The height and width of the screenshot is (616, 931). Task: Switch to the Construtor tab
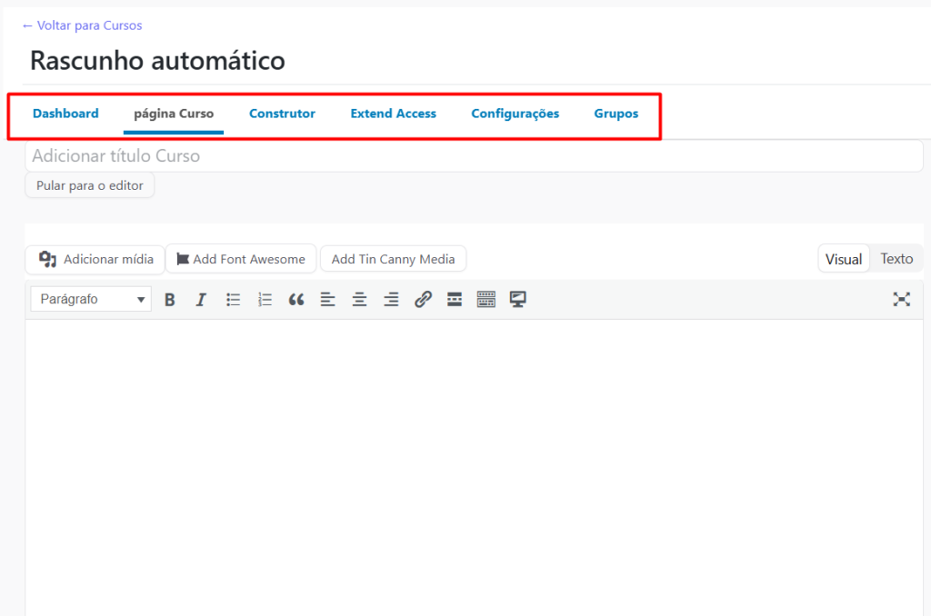click(x=282, y=114)
